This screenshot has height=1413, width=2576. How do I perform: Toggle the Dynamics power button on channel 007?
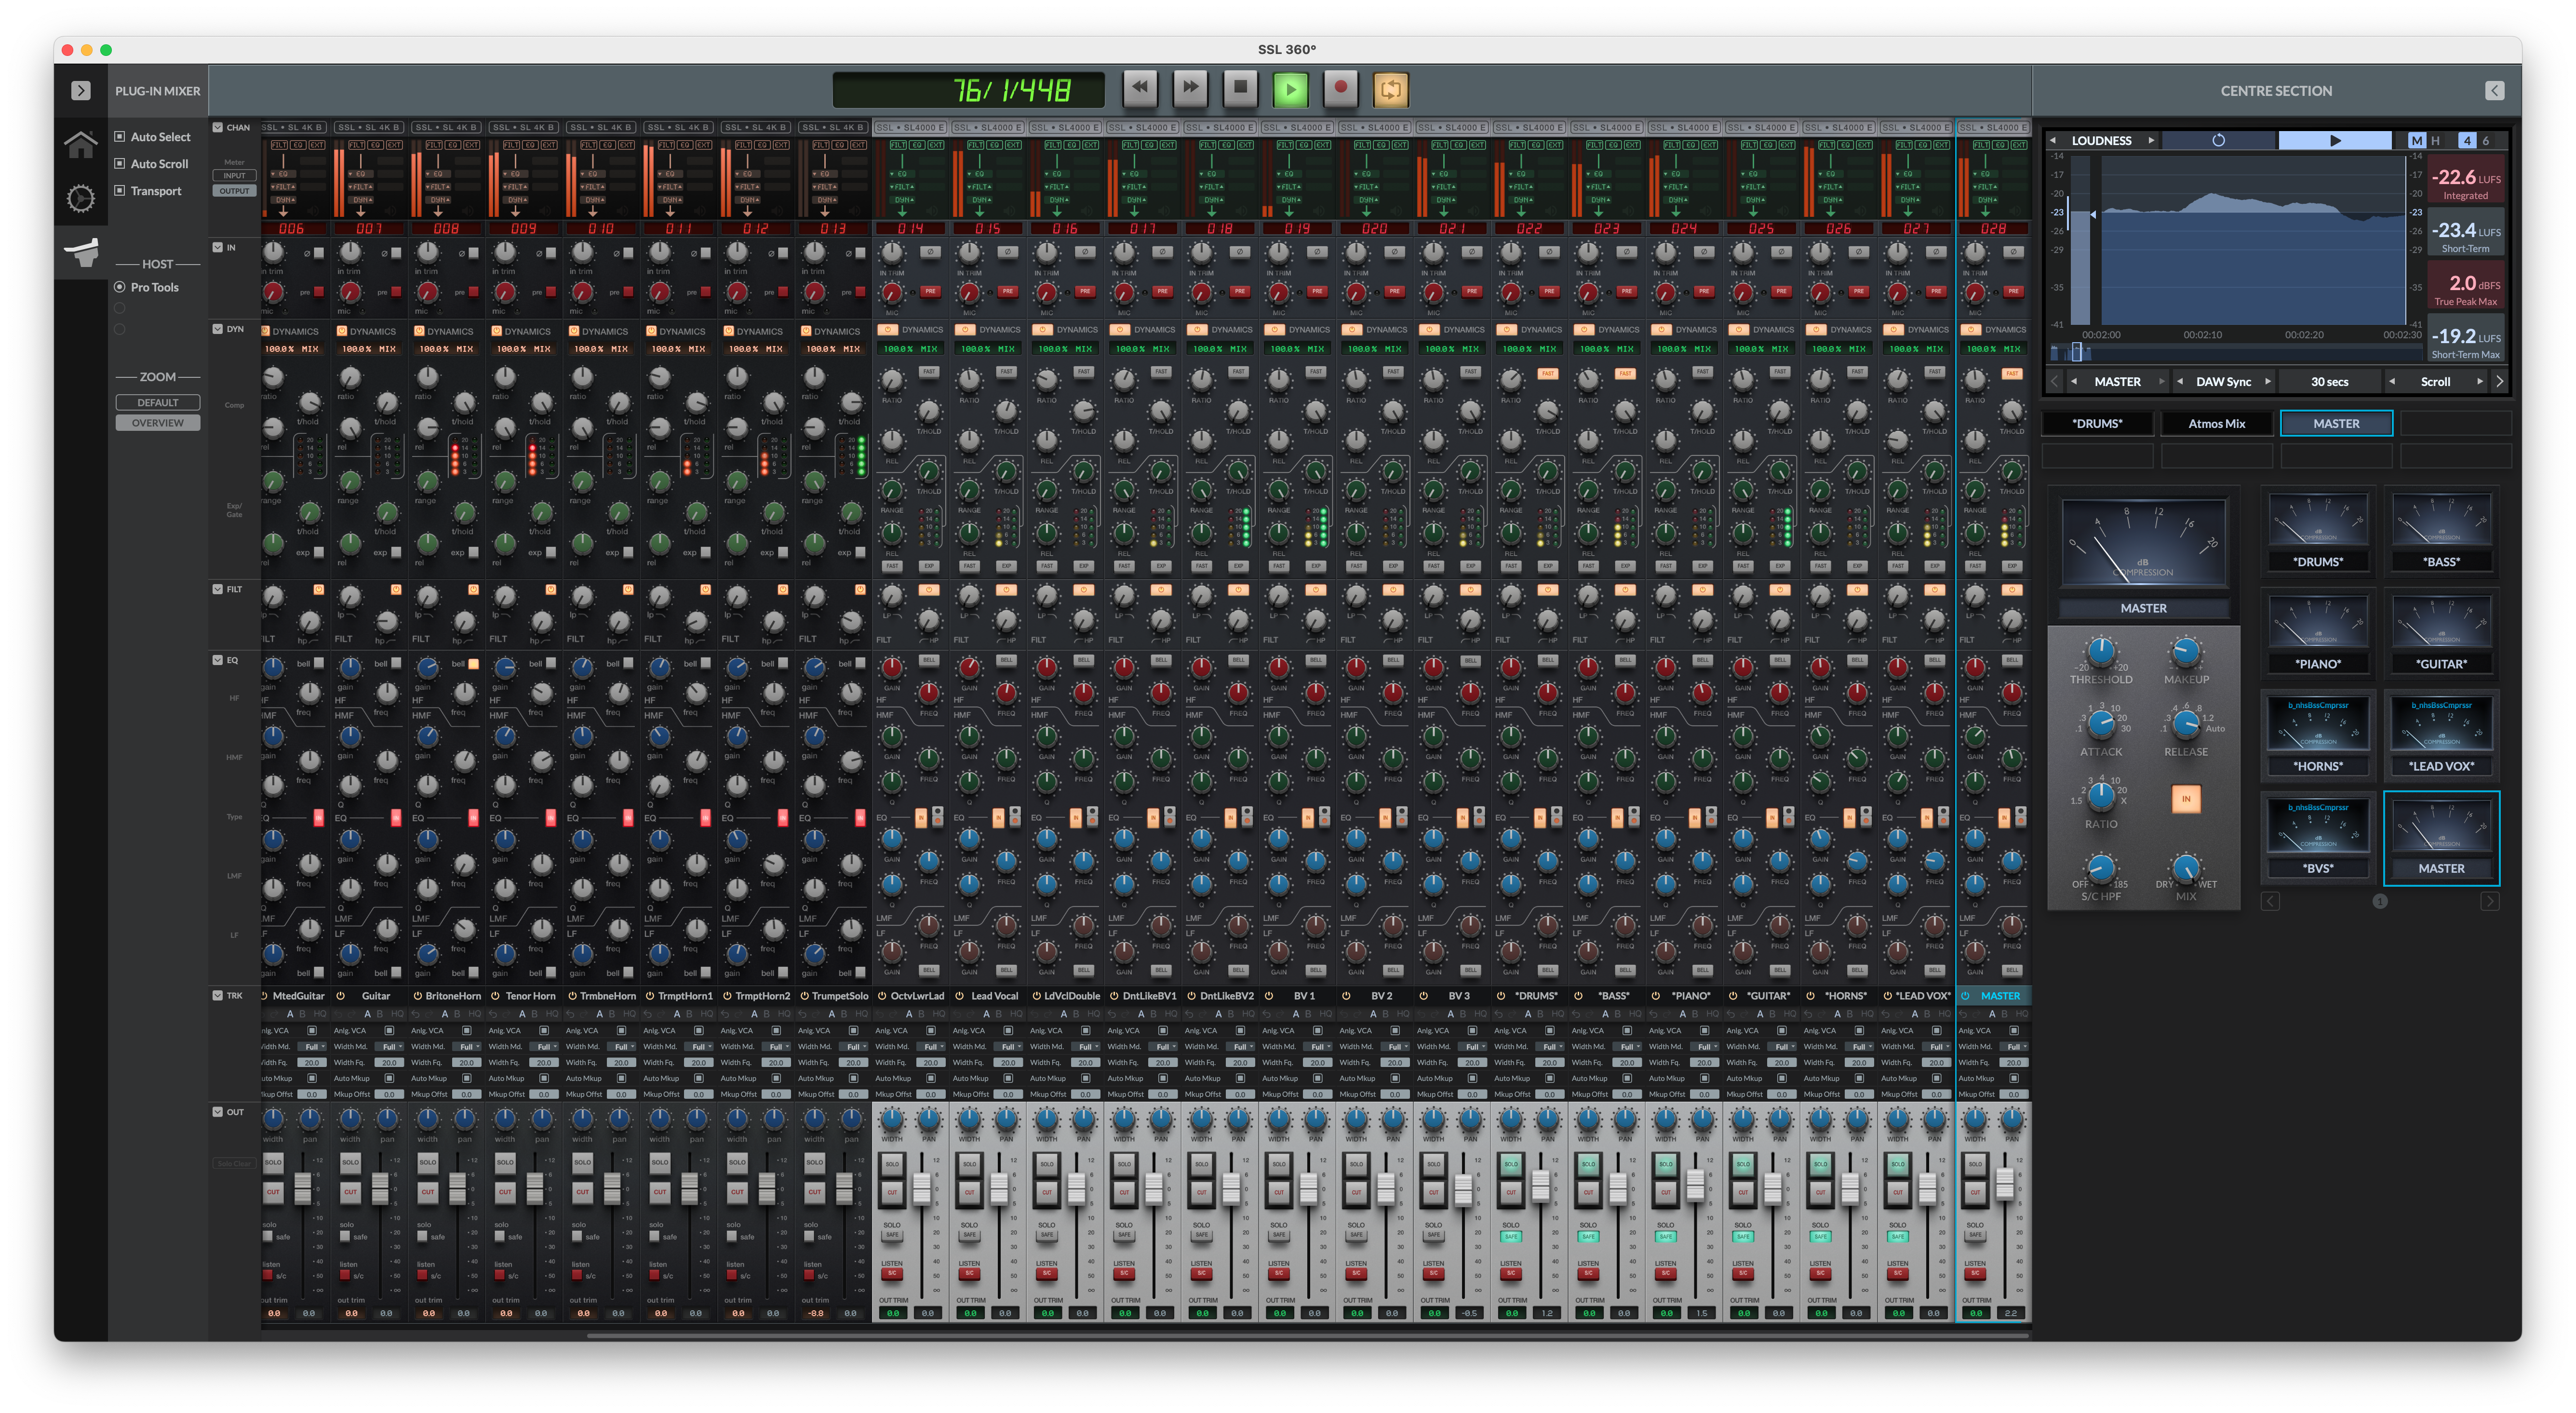(342, 331)
